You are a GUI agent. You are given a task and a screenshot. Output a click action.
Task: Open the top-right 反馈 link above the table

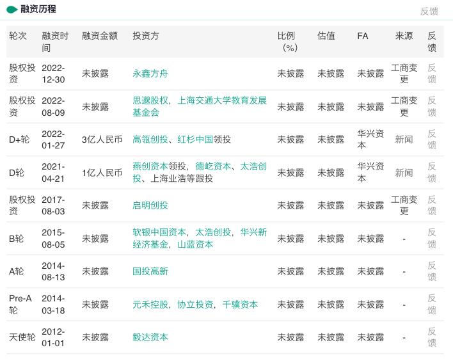pos(429,12)
